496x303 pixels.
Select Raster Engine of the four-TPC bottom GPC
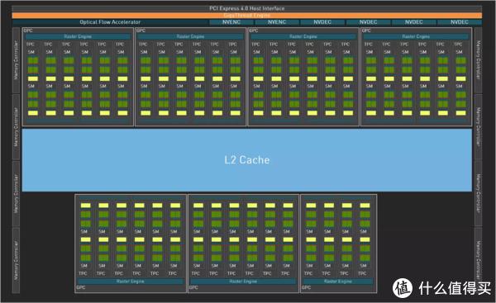(x=338, y=282)
